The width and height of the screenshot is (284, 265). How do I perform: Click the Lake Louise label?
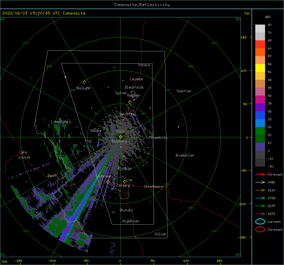(24, 155)
